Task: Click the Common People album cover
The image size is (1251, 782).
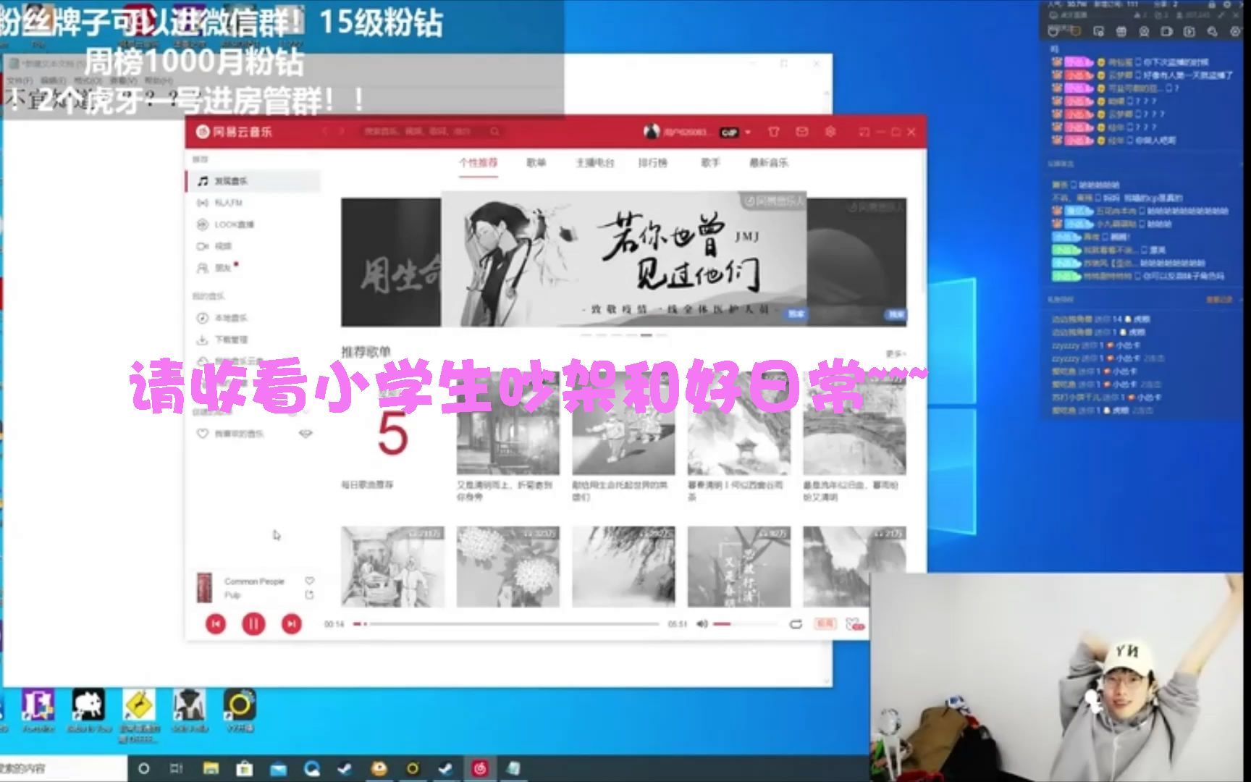Action: pyautogui.click(x=205, y=587)
